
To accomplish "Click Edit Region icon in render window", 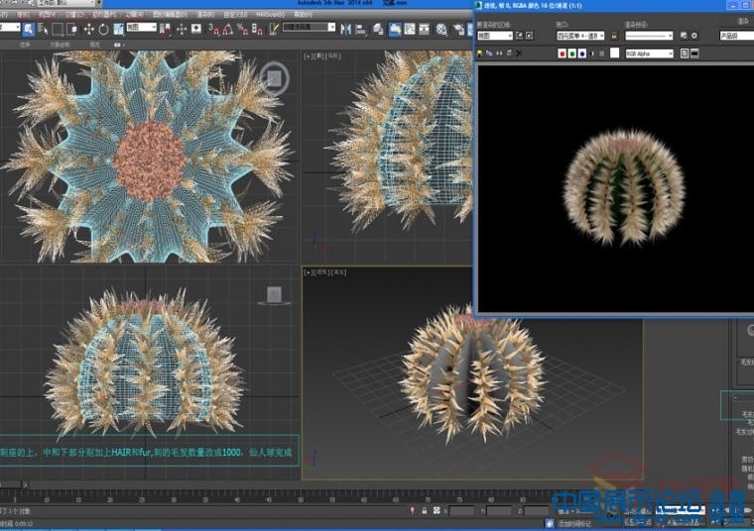I will pyautogui.click(x=519, y=36).
